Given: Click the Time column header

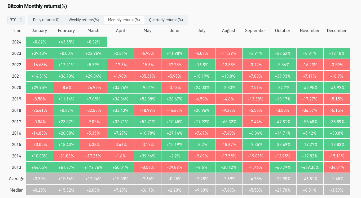Looking at the screenshot, I should [16, 30].
